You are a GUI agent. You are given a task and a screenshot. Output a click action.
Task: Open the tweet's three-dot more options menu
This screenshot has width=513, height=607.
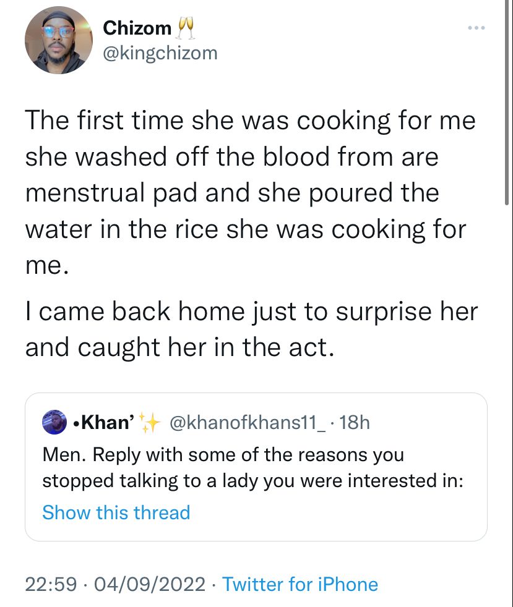coord(475,28)
